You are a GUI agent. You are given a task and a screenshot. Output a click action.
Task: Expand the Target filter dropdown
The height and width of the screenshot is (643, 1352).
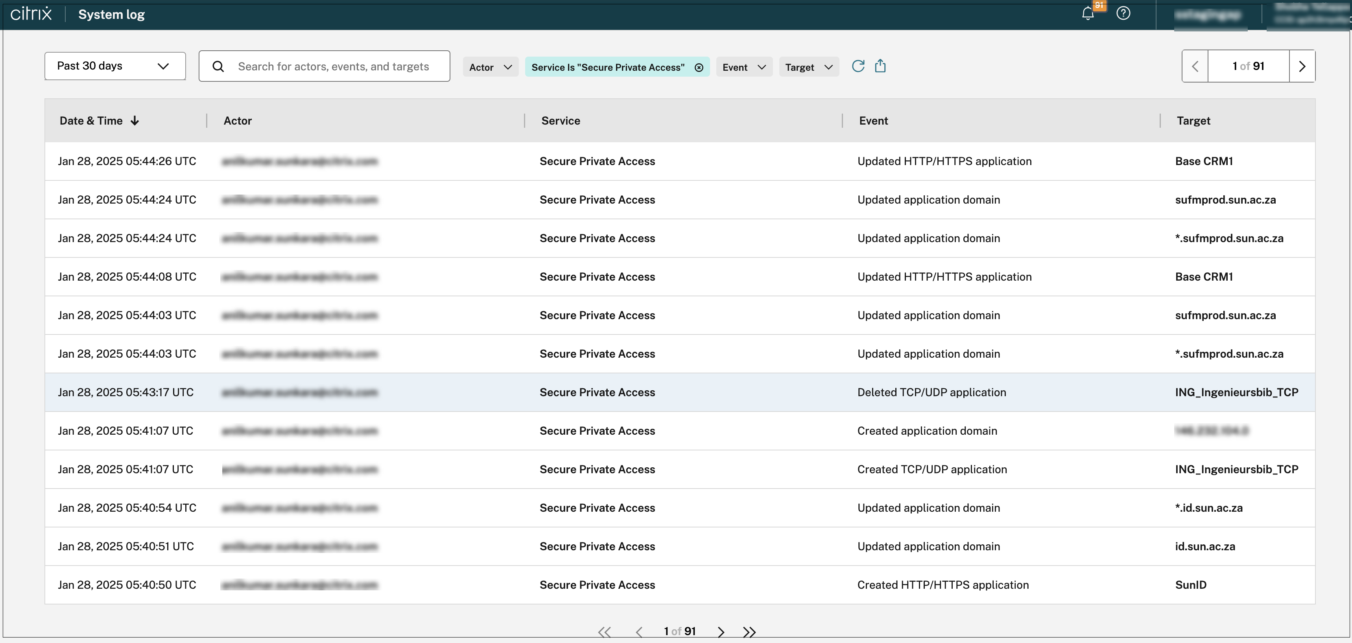(809, 67)
